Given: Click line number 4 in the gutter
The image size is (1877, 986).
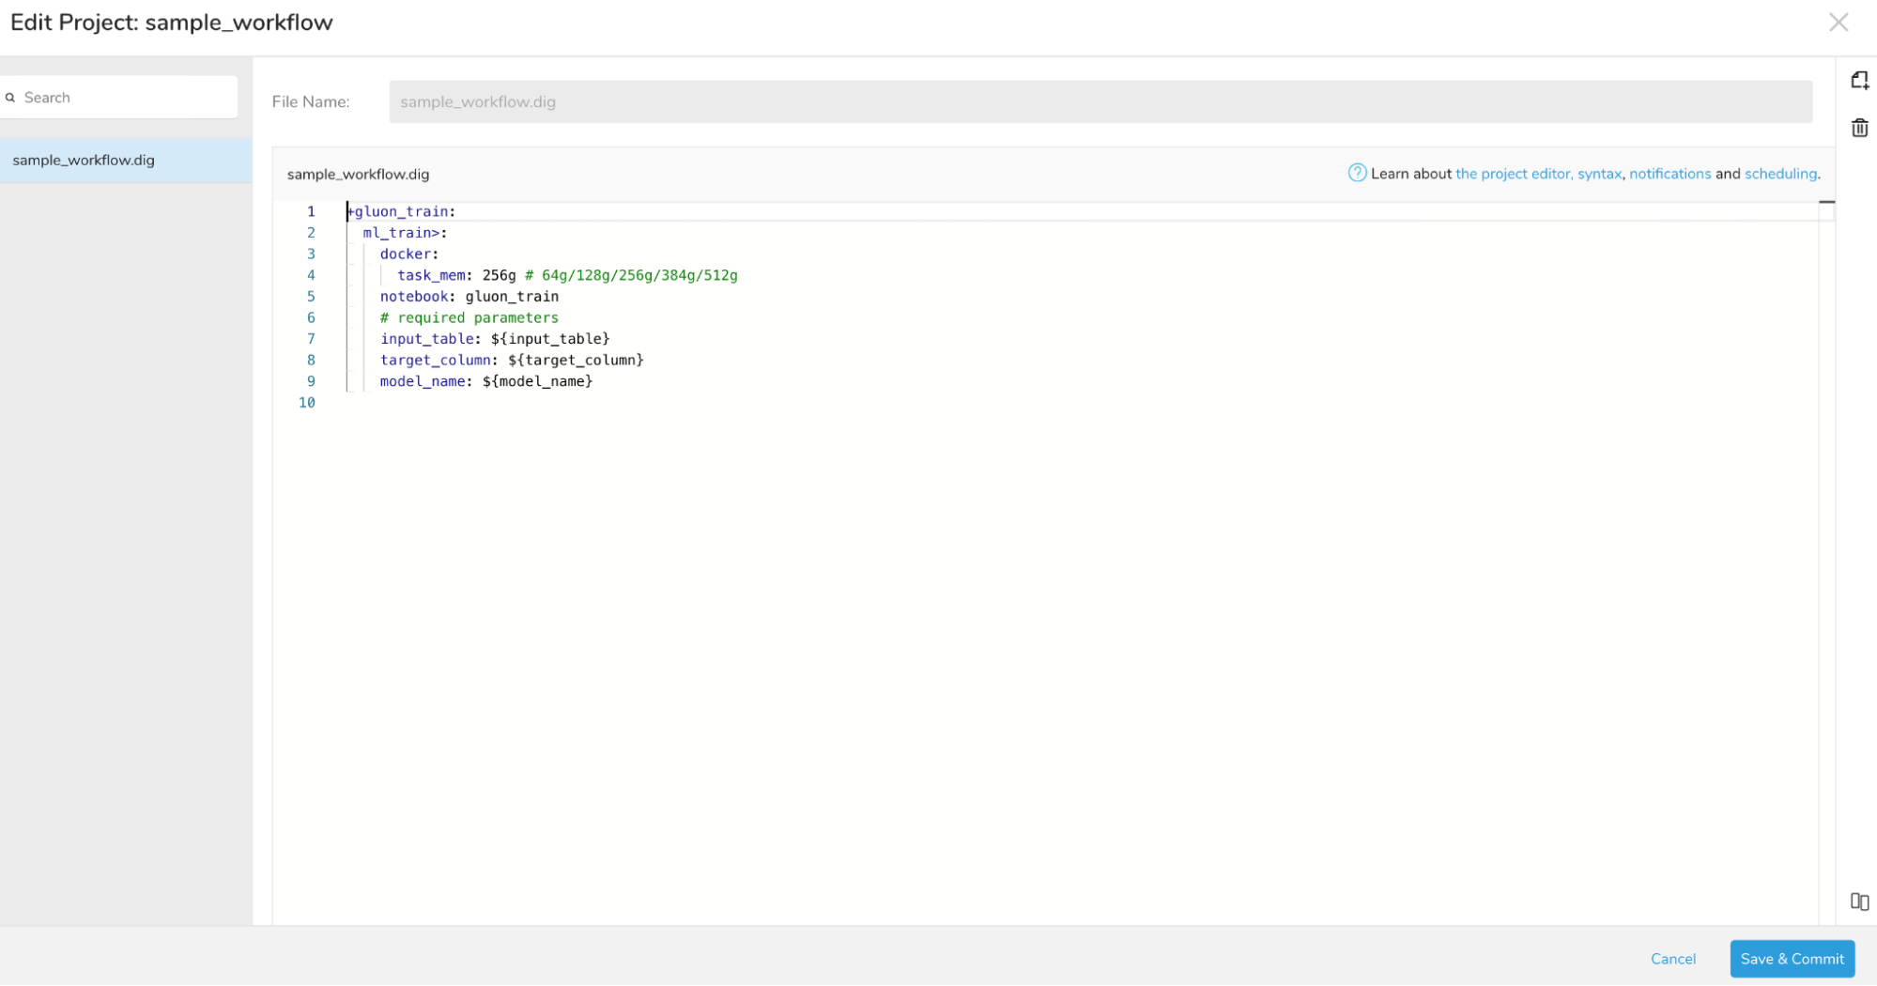Looking at the screenshot, I should [311, 275].
